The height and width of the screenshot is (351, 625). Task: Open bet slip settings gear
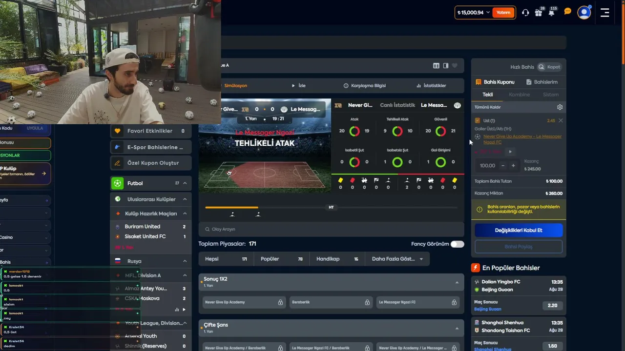coord(560,107)
